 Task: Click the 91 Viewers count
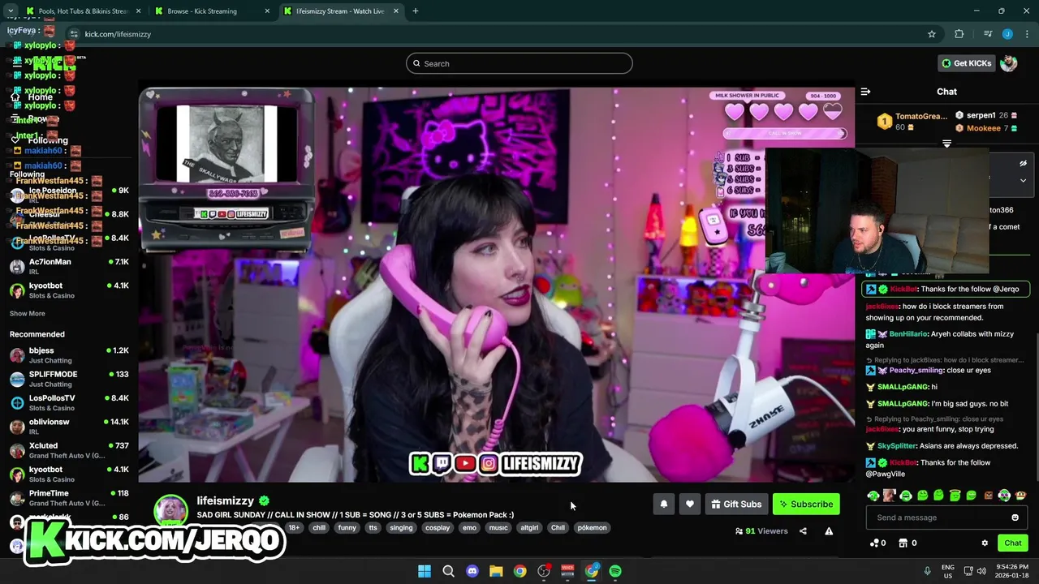point(761,531)
